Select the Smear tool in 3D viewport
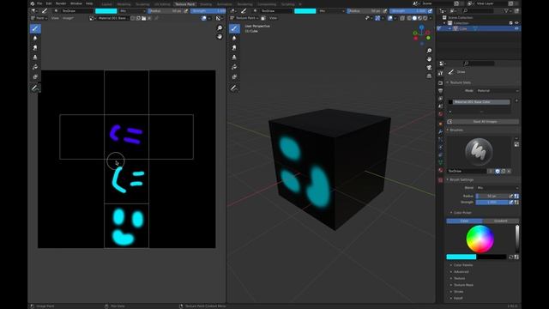The width and height of the screenshot is (549, 309). coord(234,48)
